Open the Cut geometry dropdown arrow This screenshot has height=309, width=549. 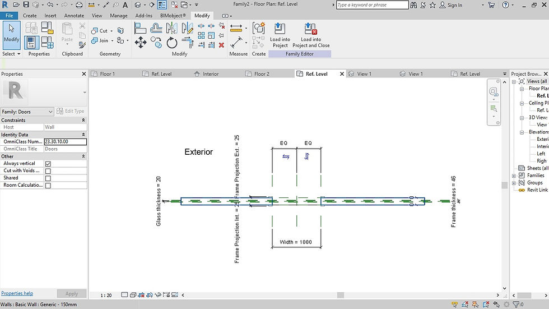coord(111,31)
